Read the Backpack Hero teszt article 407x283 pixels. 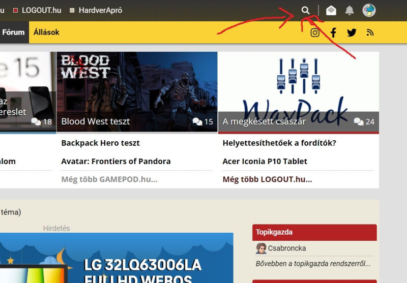(x=100, y=143)
